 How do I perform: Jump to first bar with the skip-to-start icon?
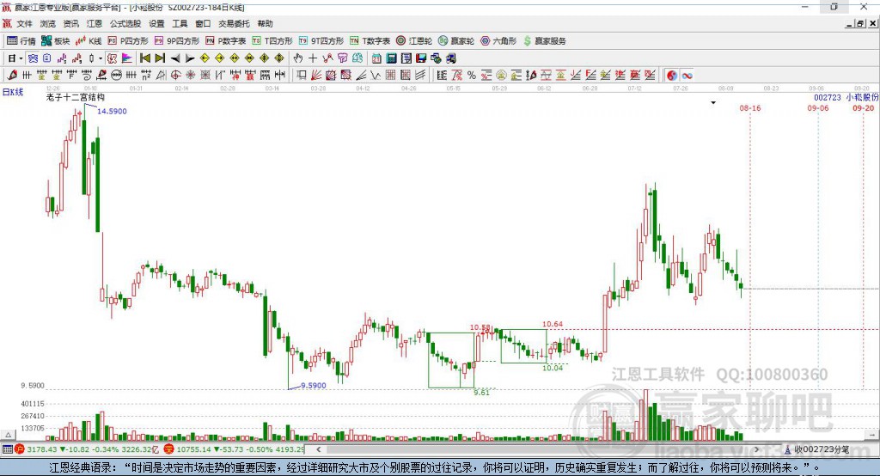pyautogui.click(x=145, y=58)
